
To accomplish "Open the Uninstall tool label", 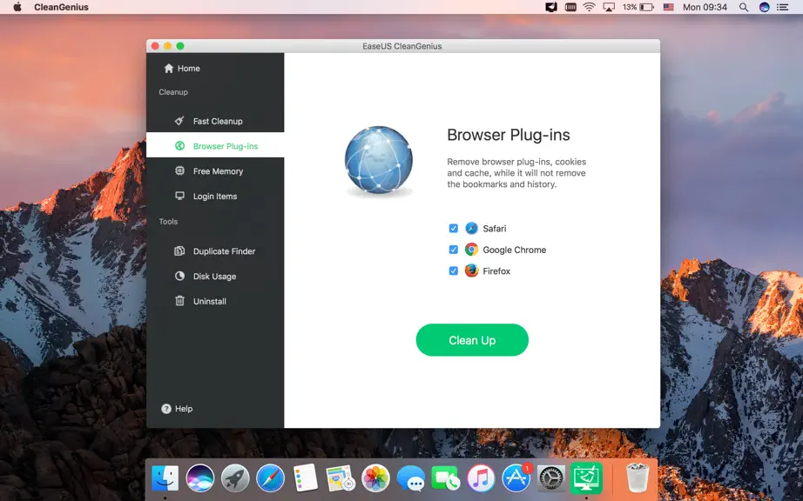I will [x=209, y=302].
